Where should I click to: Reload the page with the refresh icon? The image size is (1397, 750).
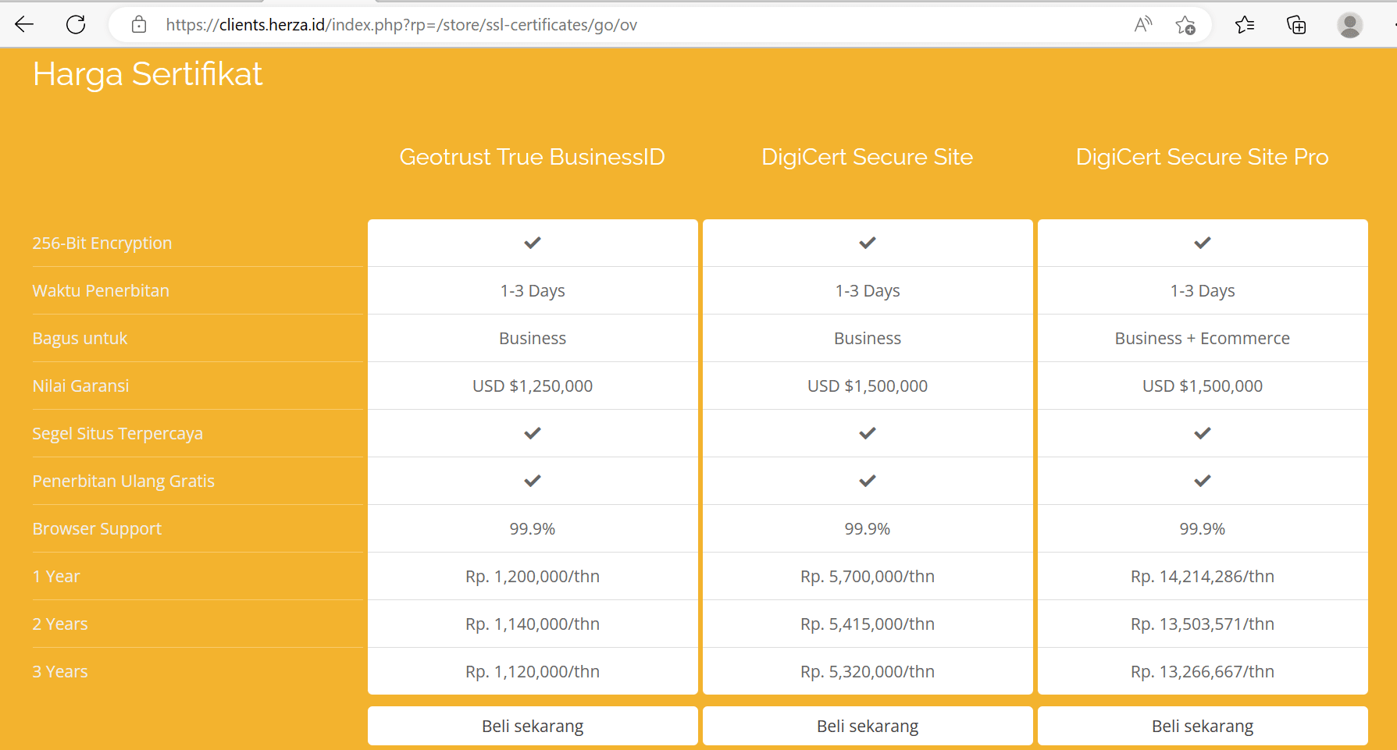76,25
